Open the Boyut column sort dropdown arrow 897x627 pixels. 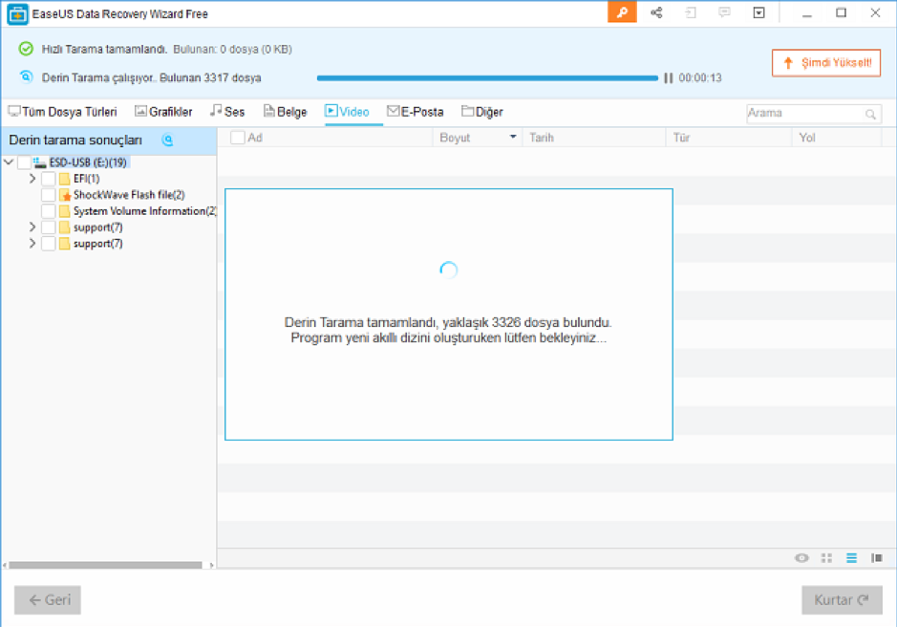point(513,137)
